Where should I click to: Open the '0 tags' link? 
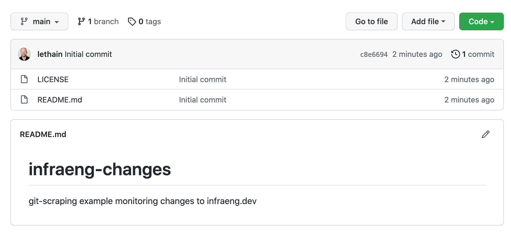(x=144, y=21)
